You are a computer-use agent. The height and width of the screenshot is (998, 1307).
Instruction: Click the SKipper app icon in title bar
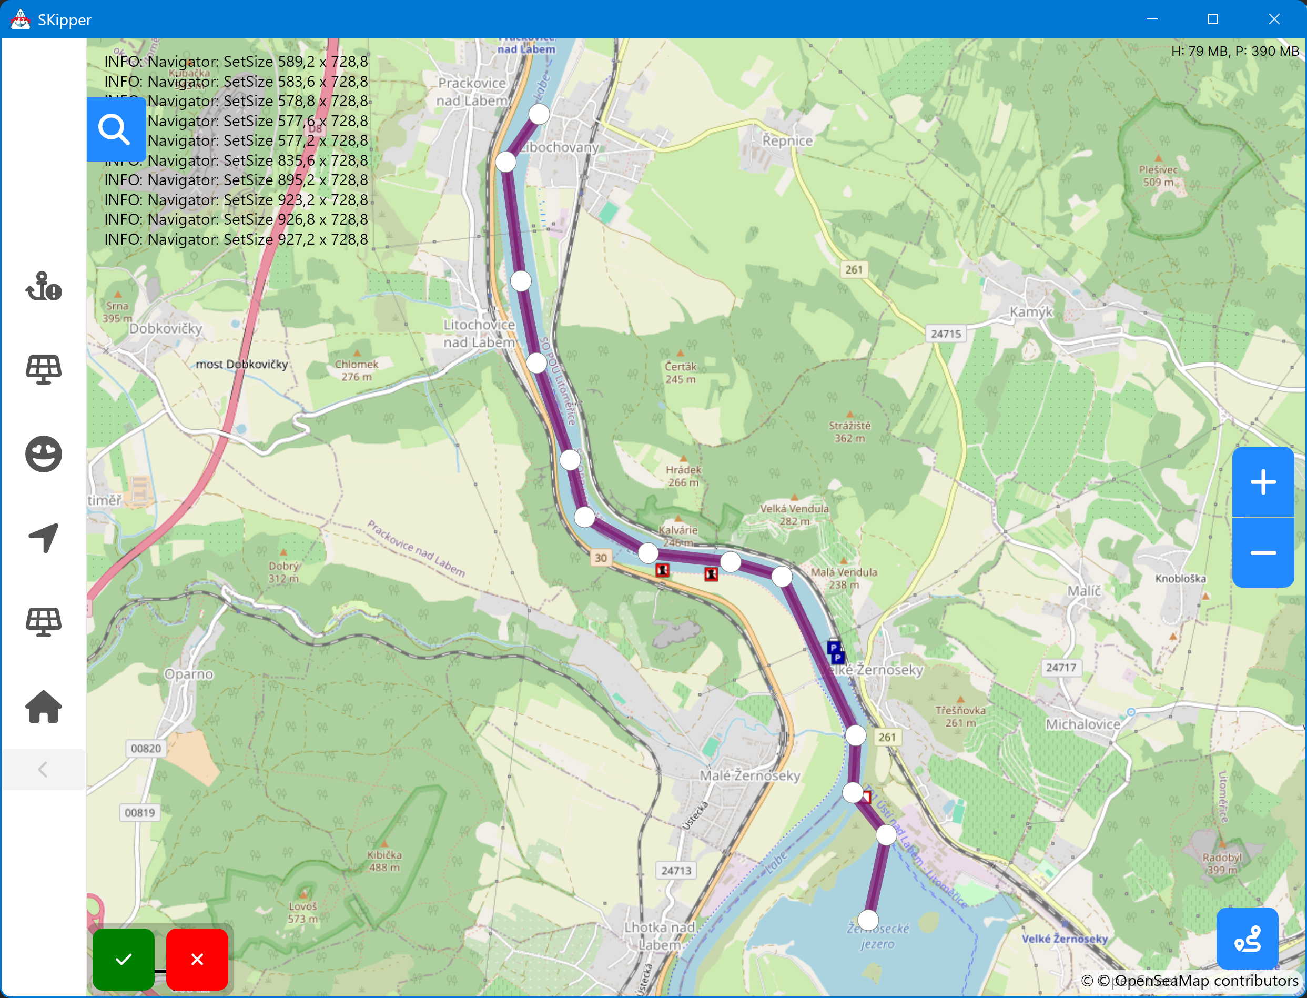tap(20, 19)
